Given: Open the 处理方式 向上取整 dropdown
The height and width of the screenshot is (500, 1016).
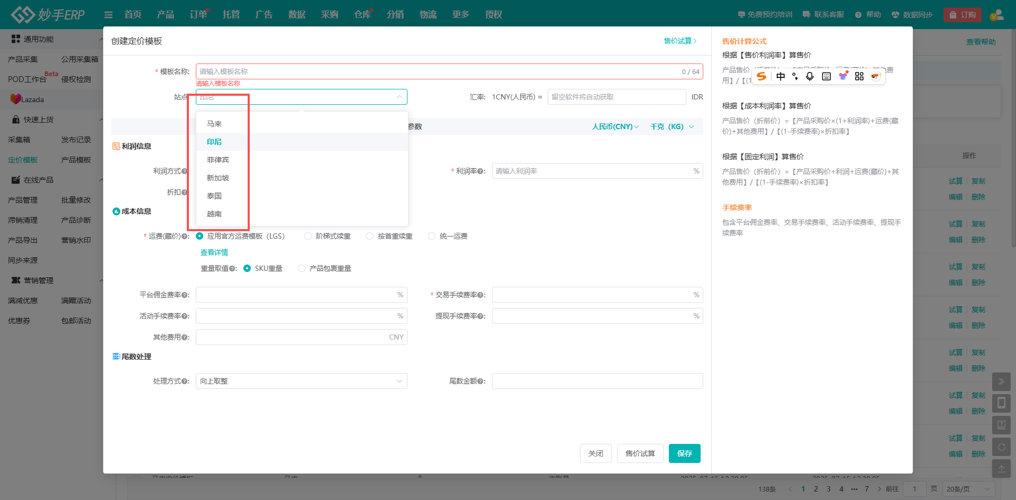Looking at the screenshot, I should pyautogui.click(x=301, y=381).
